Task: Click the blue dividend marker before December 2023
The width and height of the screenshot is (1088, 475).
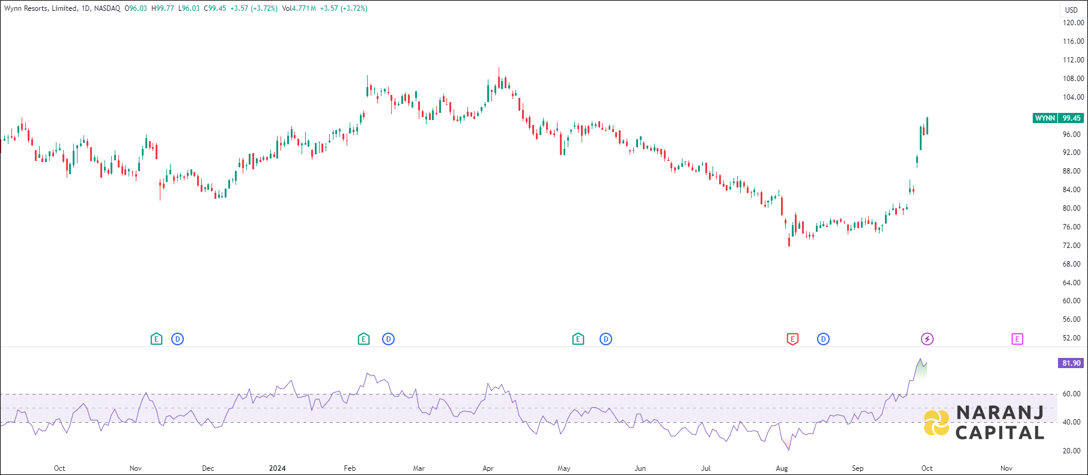Action: tap(177, 339)
